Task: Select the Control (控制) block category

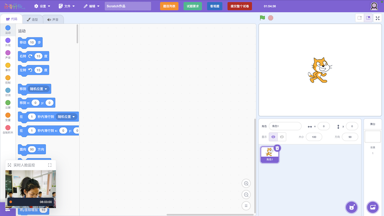Action: click(8, 79)
